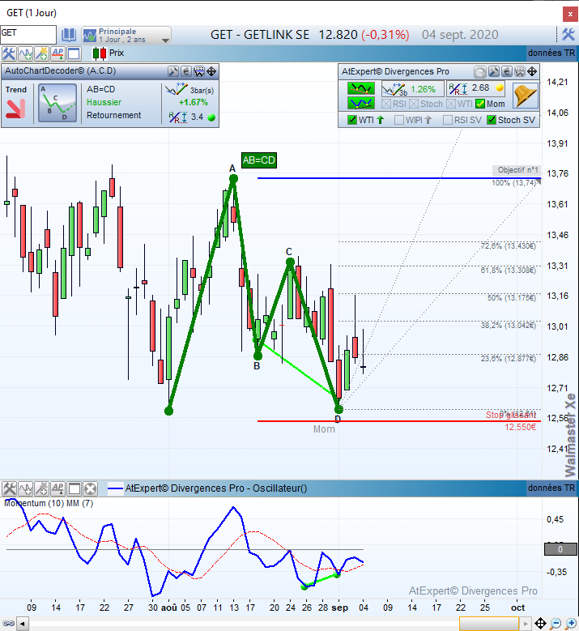This screenshot has height=631, width=579.
Task: Click the chart display icon in Divergences Pro header
Action: click(520, 72)
